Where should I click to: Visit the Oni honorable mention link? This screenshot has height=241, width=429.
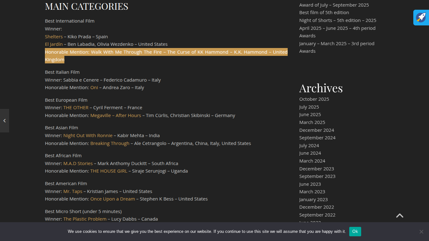point(94,88)
